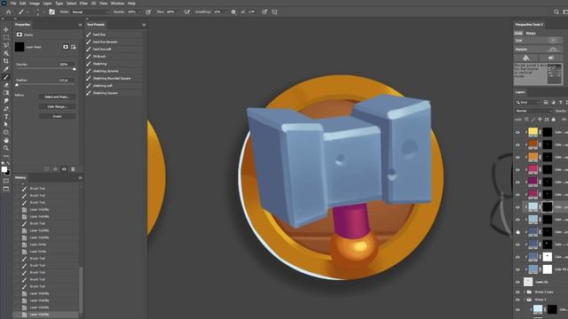Open the Window menu
The height and width of the screenshot is (319, 568).
117,4
